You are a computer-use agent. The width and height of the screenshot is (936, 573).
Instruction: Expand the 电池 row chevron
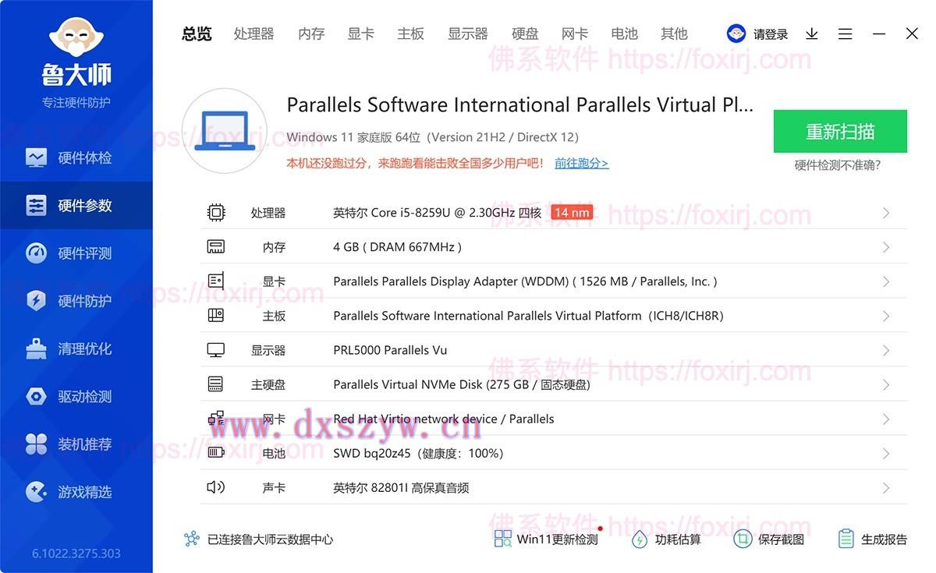886,453
